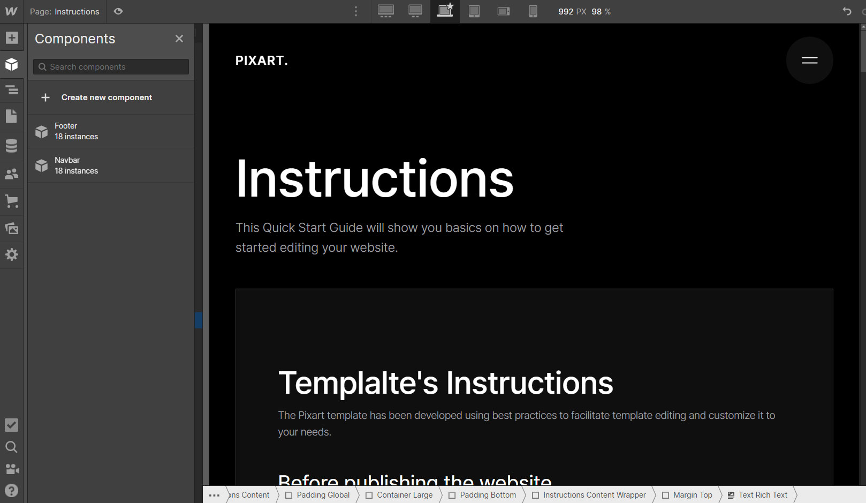
Task: Click the Search components input field
Action: coord(110,66)
